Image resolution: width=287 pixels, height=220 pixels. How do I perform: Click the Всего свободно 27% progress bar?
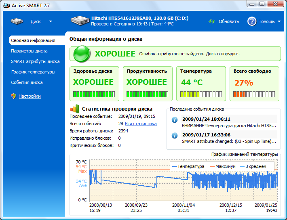(x=254, y=94)
